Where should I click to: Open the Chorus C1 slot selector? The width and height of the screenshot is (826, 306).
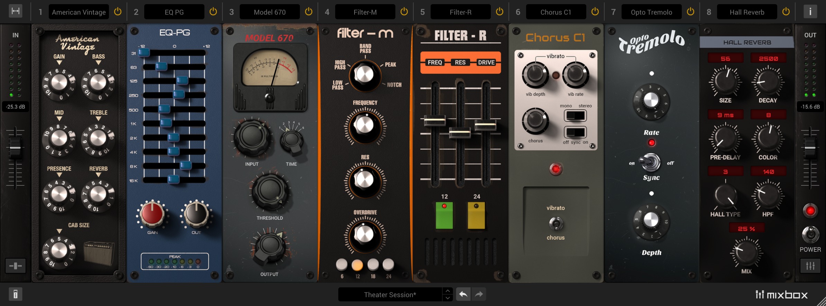click(x=556, y=12)
